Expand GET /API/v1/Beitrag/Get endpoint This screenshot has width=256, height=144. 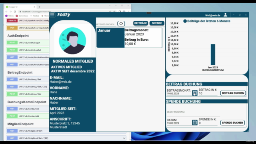click(28, 79)
